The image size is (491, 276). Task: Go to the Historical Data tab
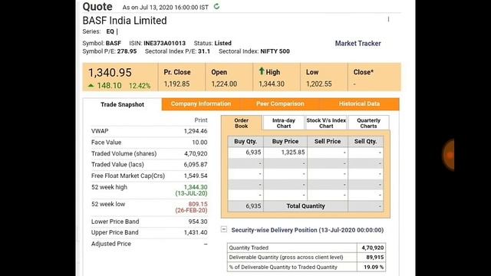click(x=359, y=103)
